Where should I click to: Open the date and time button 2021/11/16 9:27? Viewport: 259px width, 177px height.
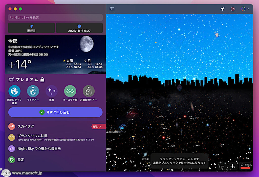79,28
